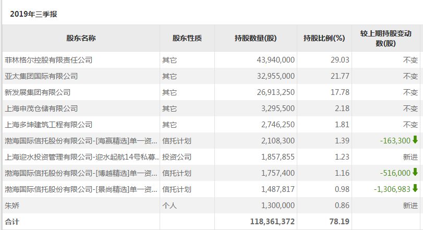Click 投资公司 in the 迎水起航14号 row

pyautogui.click(x=177, y=157)
